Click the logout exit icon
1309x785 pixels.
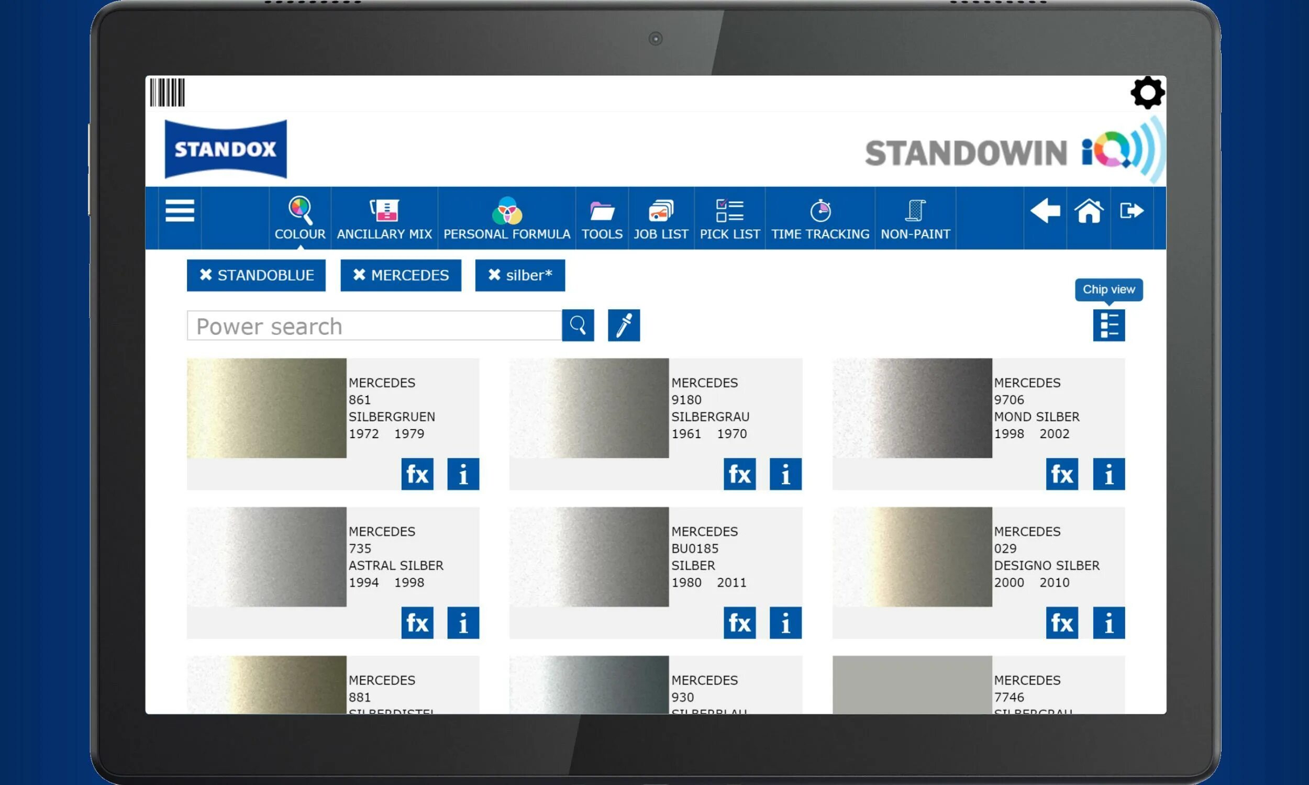click(1131, 211)
